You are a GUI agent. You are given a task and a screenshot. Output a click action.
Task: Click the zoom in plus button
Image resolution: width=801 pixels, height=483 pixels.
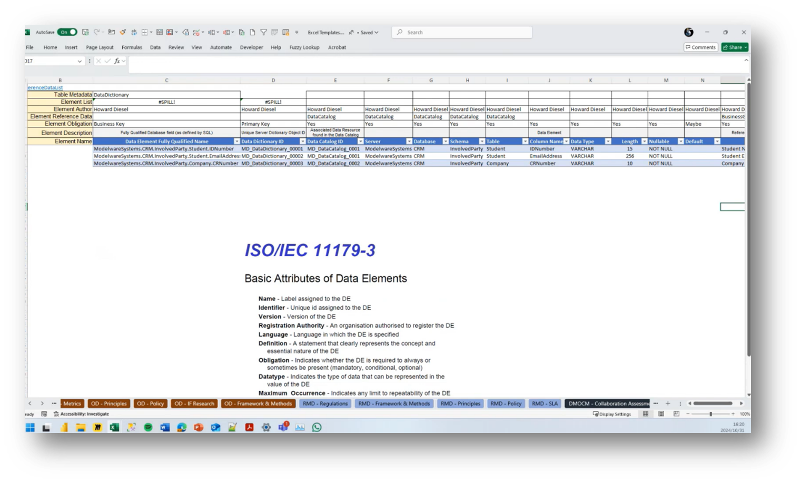coord(733,414)
